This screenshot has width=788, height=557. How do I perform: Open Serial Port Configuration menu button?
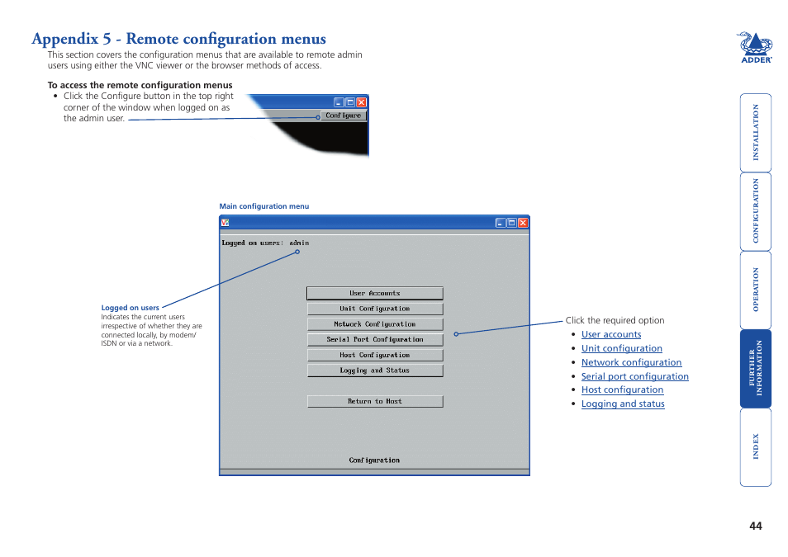[375, 339]
